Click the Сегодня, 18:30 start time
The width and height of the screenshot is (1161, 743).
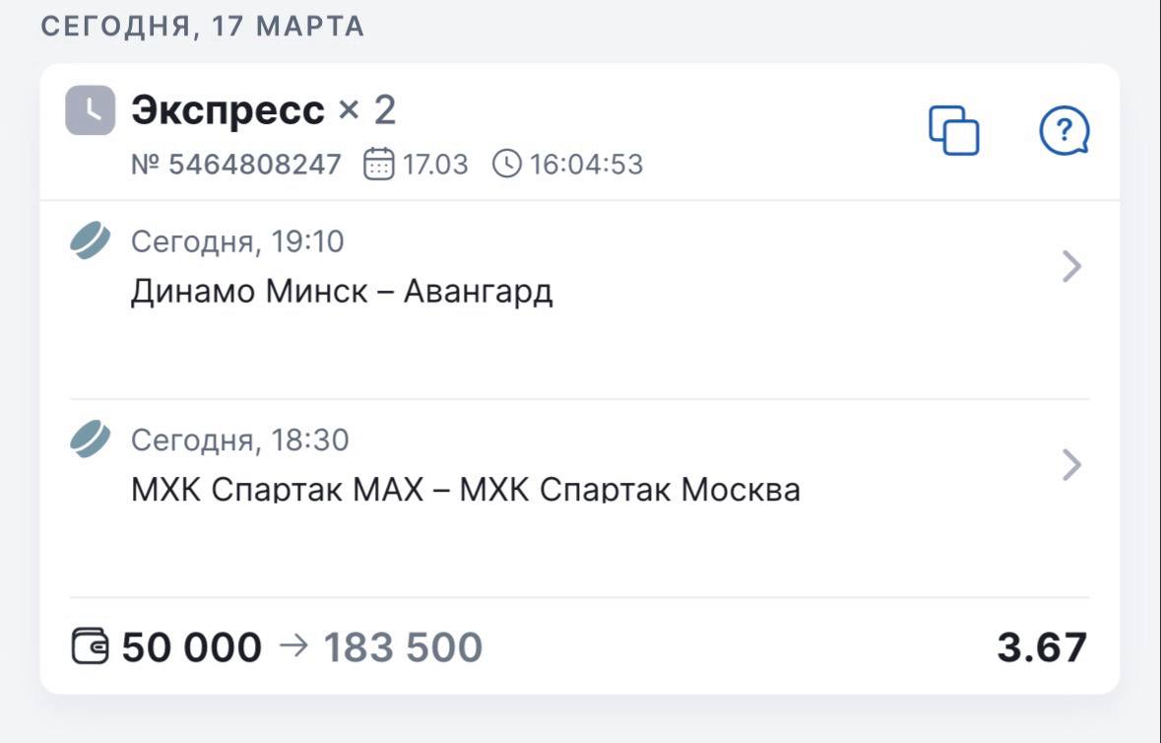[x=239, y=439]
